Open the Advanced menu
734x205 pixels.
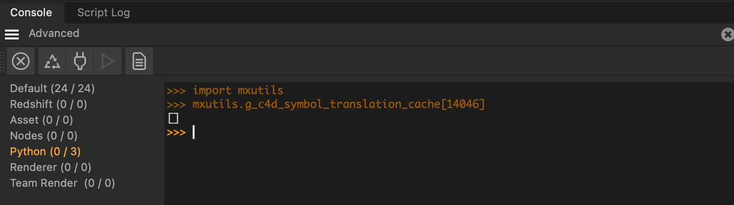coord(54,34)
